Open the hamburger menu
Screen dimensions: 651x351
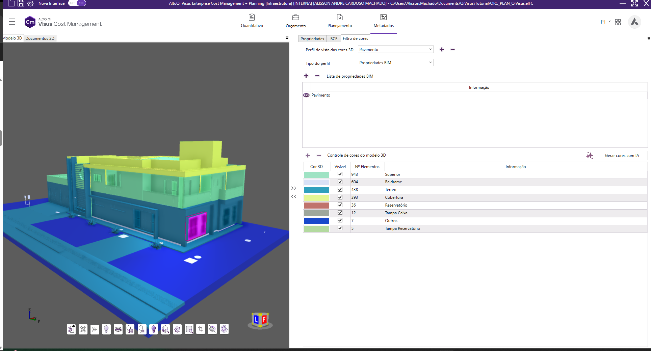(12, 22)
